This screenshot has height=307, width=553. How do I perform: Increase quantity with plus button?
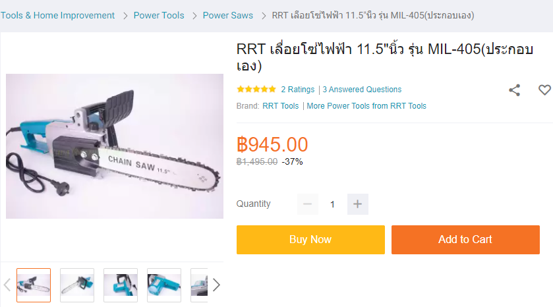coord(358,204)
